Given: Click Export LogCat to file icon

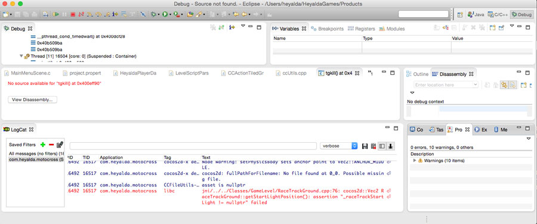Looking at the screenshot, I should pyautogui.click(x=365, y=146).
